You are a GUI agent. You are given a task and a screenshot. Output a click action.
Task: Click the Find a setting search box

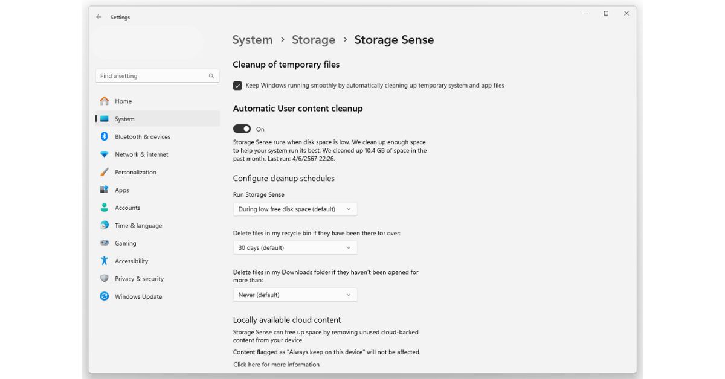157,76
